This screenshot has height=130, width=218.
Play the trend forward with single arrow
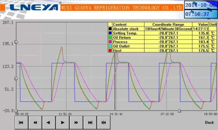point(63,123)
